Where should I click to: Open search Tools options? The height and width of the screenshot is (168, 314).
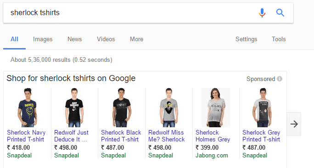coord(279,39)
